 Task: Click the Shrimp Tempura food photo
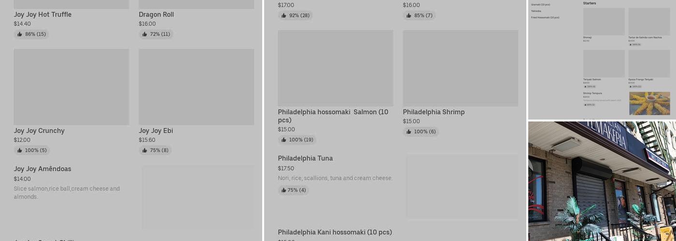pos(649,103)
